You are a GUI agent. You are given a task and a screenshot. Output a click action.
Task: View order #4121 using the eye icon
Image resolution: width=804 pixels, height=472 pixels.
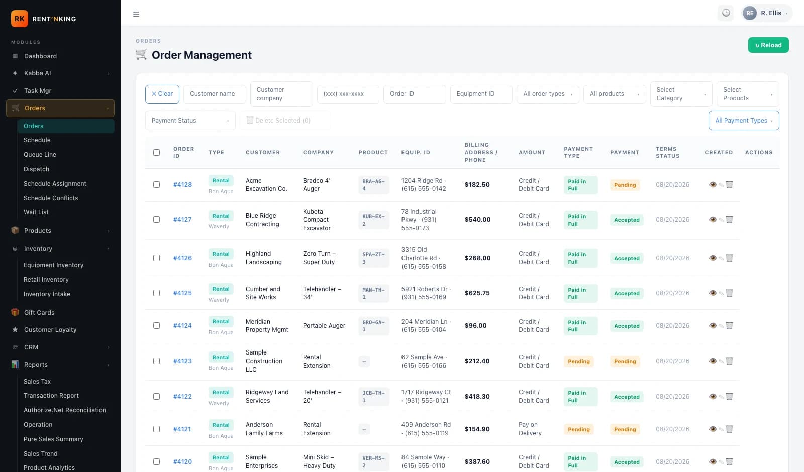[713, 429]
